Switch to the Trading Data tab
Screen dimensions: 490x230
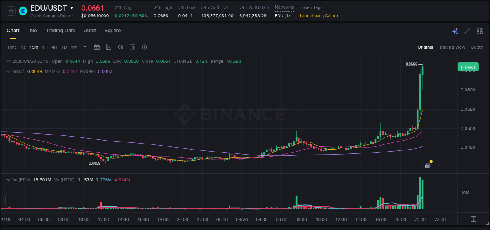[x=60, y=30]
